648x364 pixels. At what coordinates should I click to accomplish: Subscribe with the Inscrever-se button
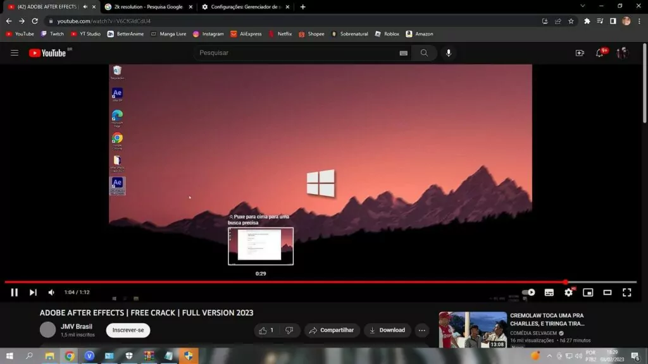tap(128, 330)
